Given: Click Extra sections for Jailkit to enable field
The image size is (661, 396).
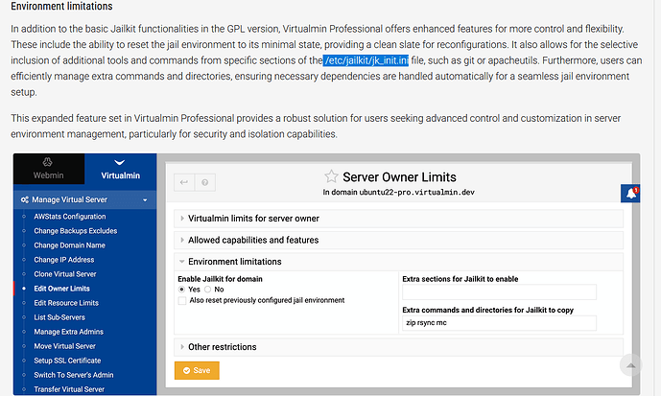Looking at the screenshot, I should (499, 291).
